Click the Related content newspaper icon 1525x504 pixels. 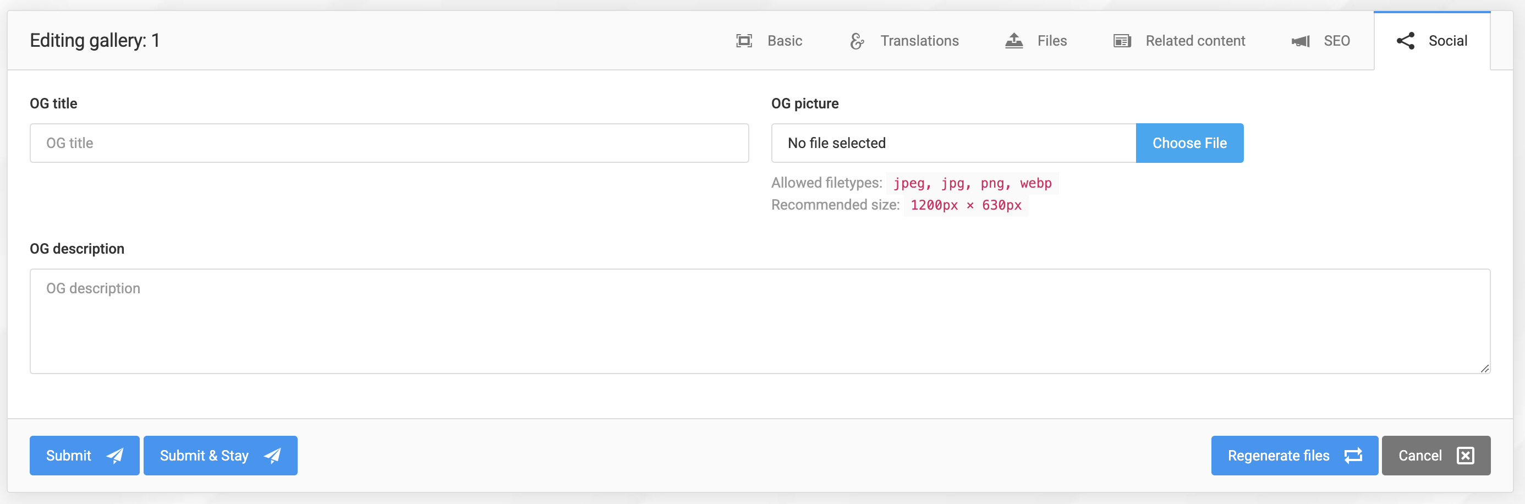pyautogui.click(x=1122, y=41)
